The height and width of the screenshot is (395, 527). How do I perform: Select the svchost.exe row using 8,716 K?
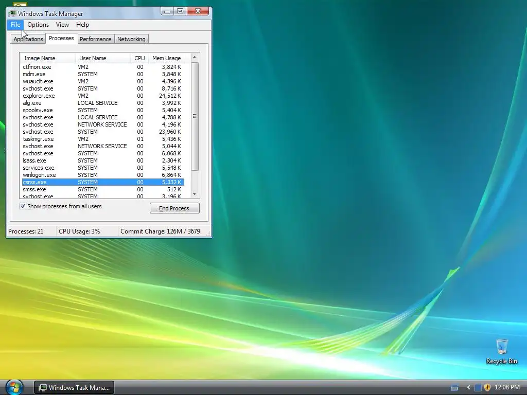click(x=103, y=88)
